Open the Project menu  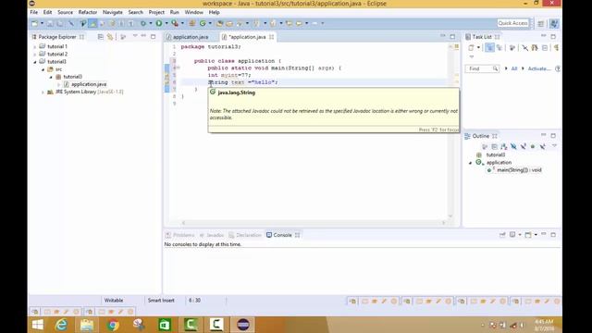tap(156, 12)
